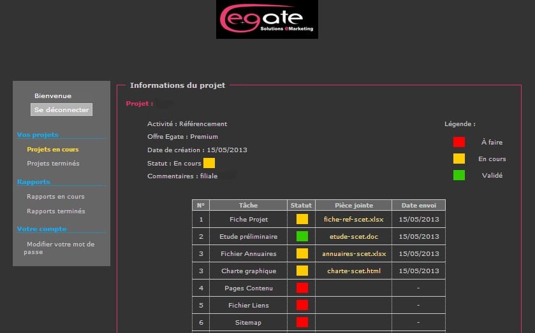The image size is (535, 333).
Task: Click the send date of Etude préliminaire
Action: [x=419, y=236]
